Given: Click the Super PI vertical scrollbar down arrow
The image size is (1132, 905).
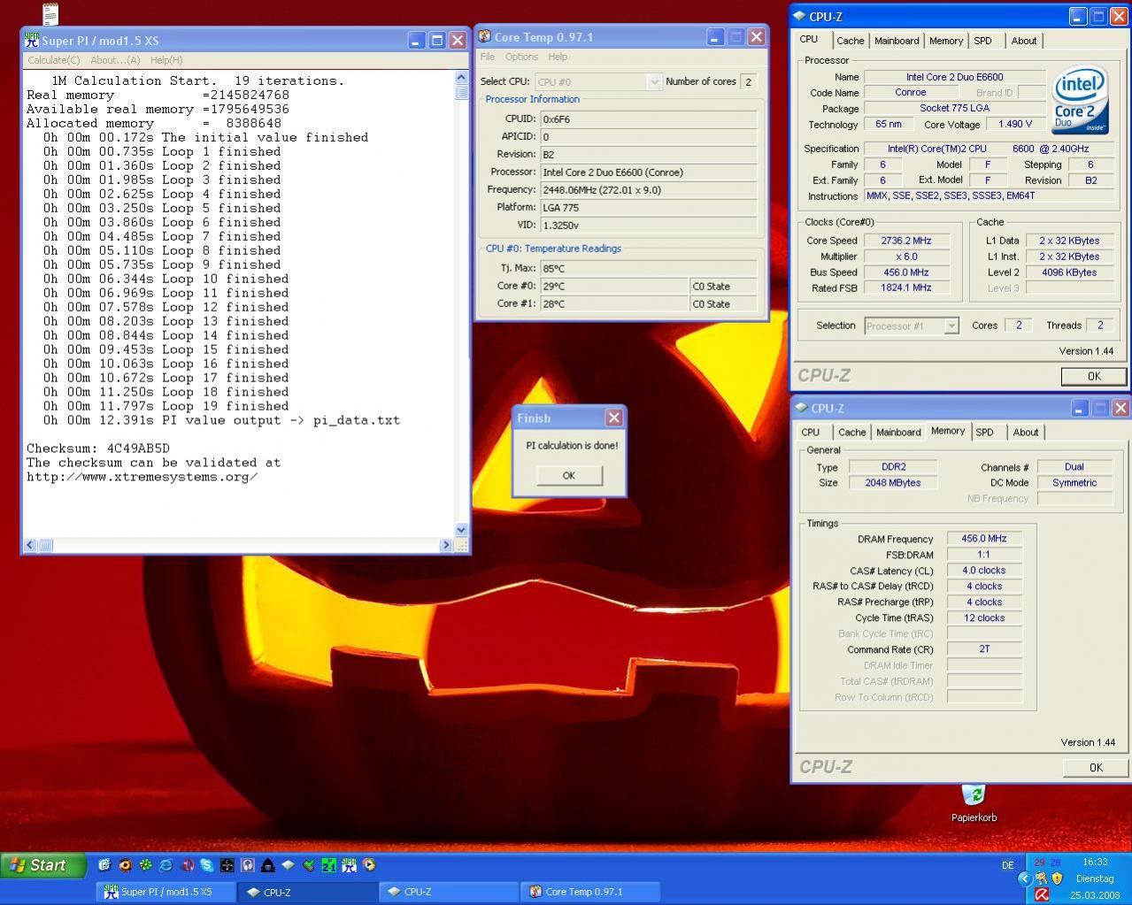Looking at the screenshot, I should pos(461,530).
